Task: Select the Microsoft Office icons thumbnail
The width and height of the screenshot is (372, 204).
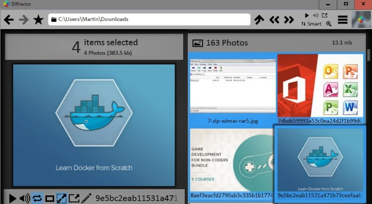Action: click(320, 85)
